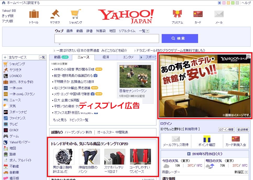Click the 一覧 button in 主なサービス header
Screen dimensions: 253x180
[42, 57]
